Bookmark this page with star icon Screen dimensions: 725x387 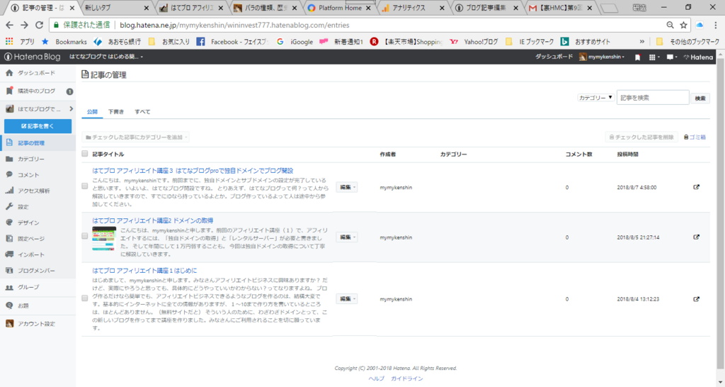(683, 25)
